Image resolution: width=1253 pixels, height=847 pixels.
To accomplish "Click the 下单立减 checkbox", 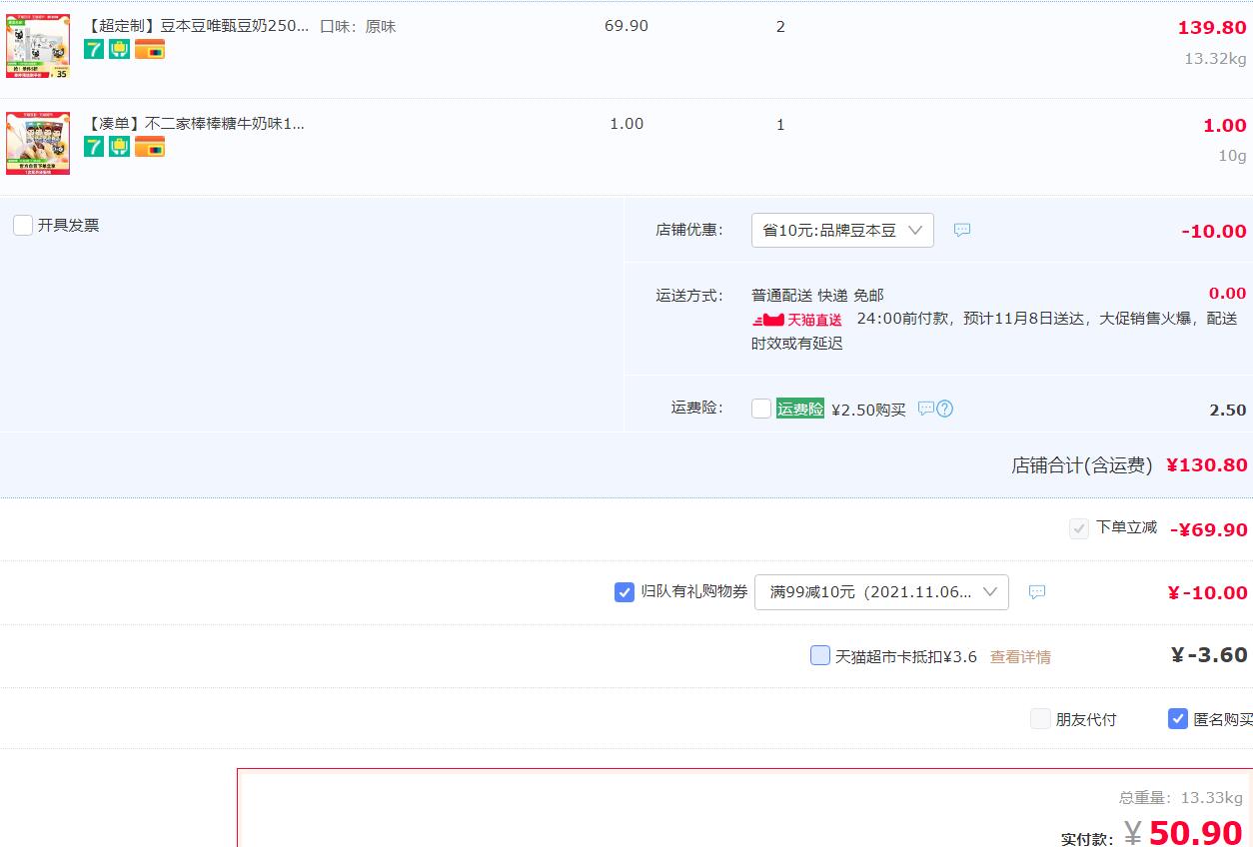I will (x=1079, y=528).
